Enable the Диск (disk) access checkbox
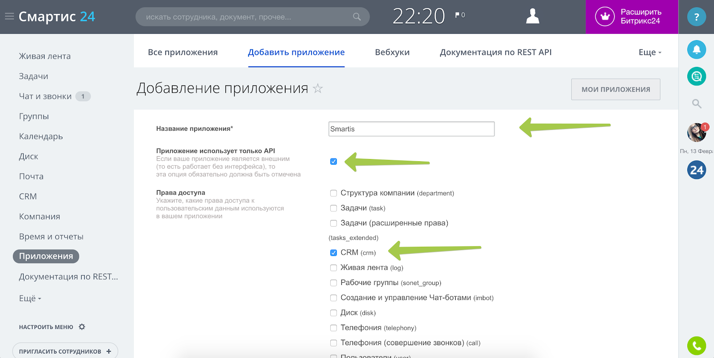 tap(333, 313)
